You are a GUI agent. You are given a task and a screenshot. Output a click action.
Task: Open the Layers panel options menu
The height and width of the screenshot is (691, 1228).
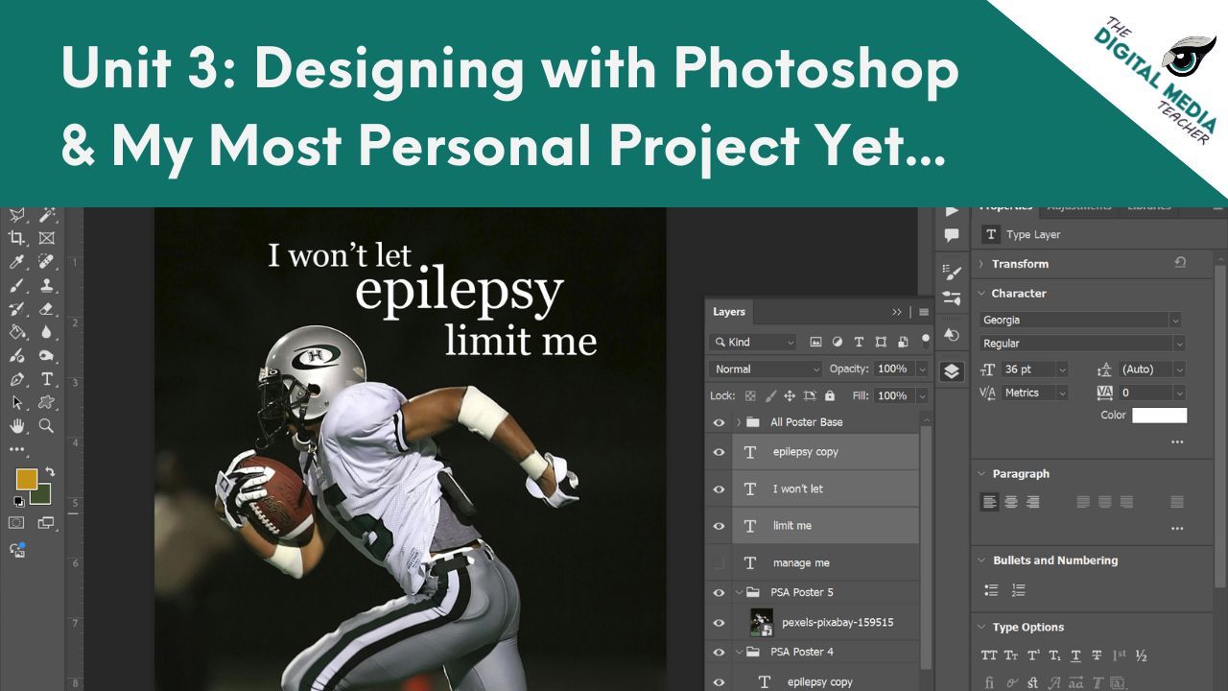click(924, 312)
